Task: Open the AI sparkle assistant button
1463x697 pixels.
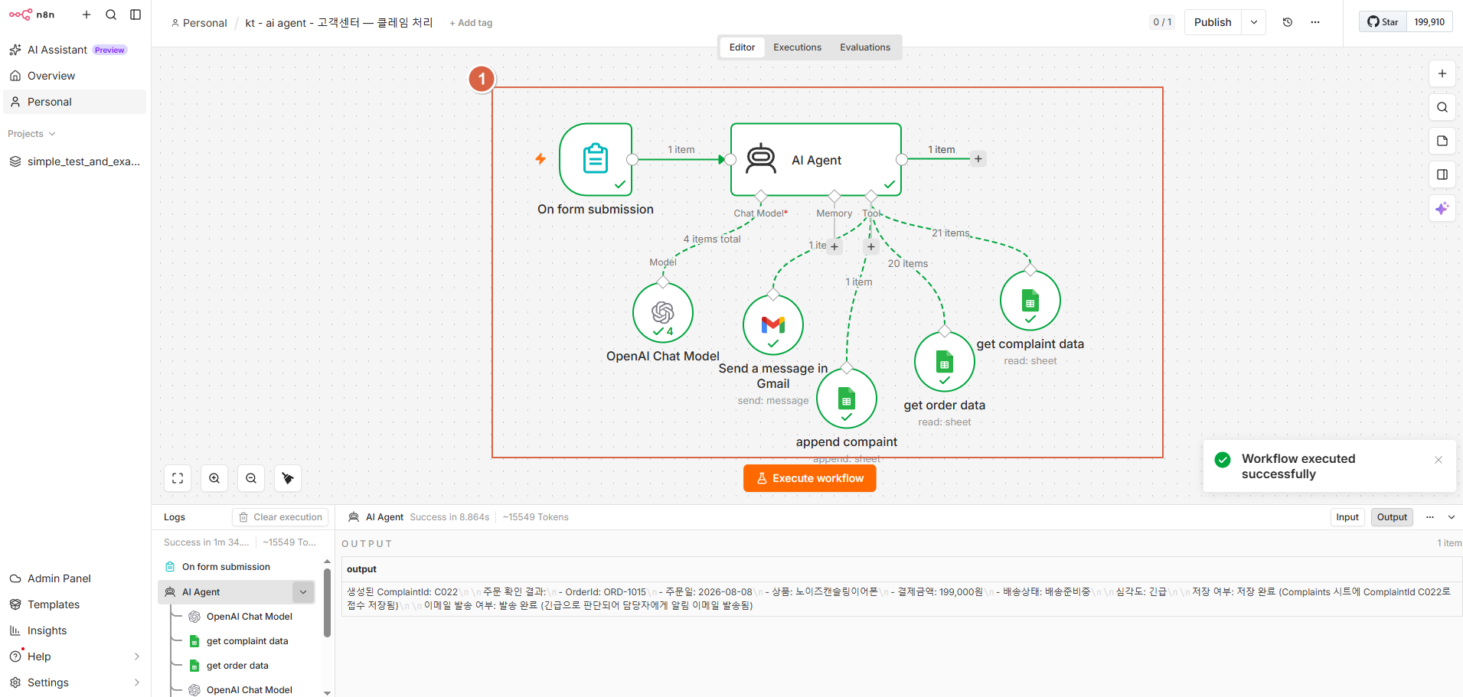Action: (1442, 208)
